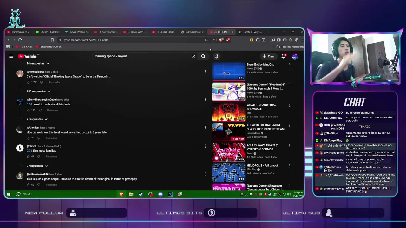The width and height of the screenshot is (406, 228).
Task: Open a new browser tab
Action: pos(269,32)
